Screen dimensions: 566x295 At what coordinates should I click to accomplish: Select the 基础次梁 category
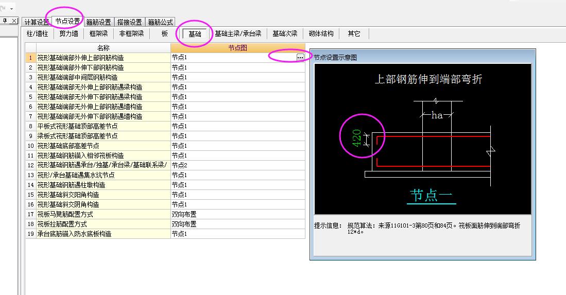(285, 33)
